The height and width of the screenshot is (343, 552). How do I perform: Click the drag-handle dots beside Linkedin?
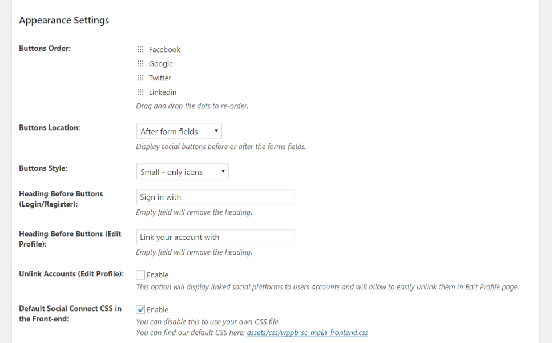pyautogui.click(x=140, y=92)
